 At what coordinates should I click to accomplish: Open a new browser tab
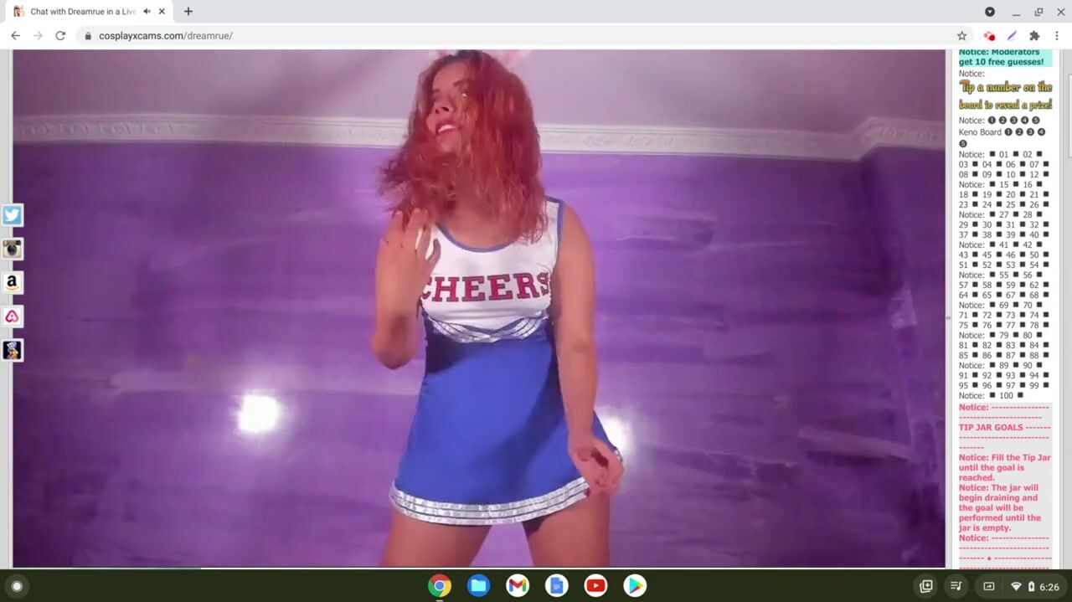[x=188, y=12]
